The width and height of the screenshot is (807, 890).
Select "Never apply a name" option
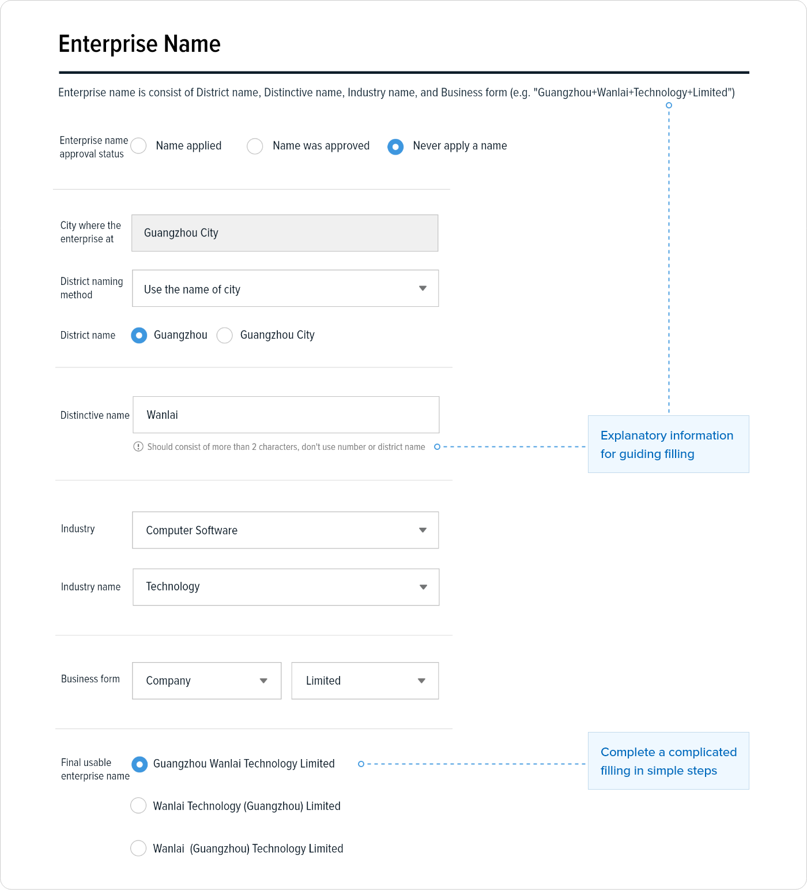(395, 147)
